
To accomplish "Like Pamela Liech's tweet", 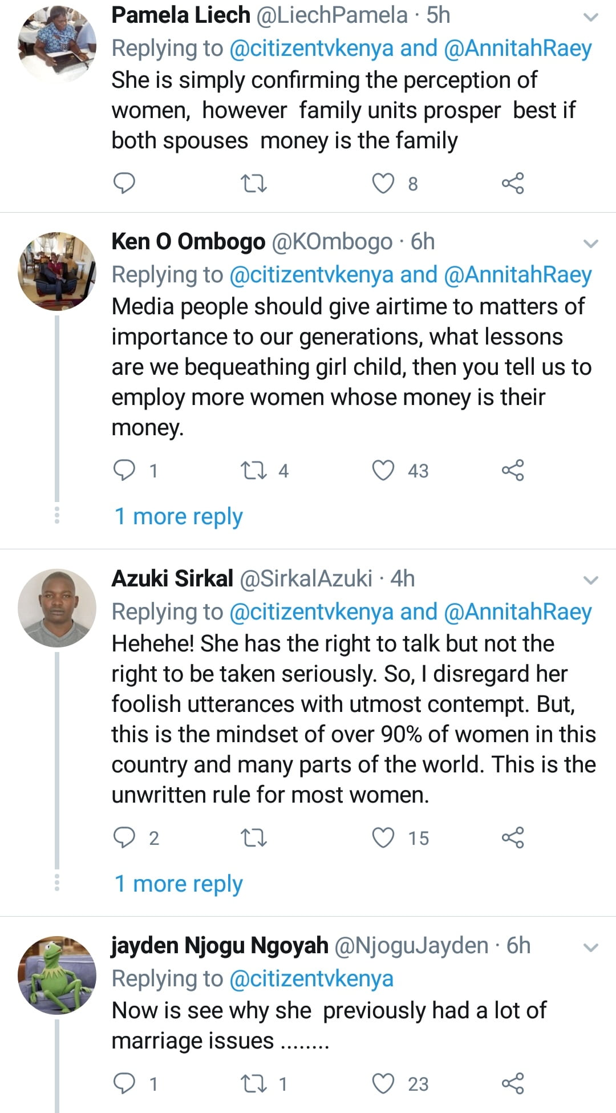I will coord(383,184).
